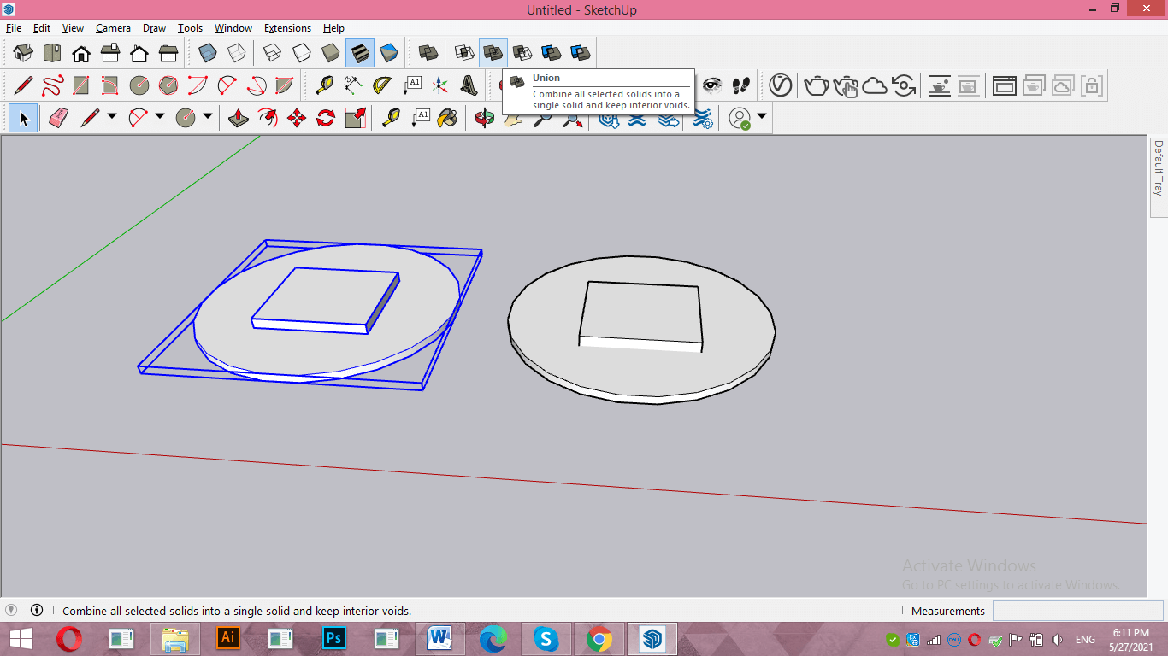This screenshot has width=1168, height=656.
Task: Select the pink Eraser tool
Action: coord(58,118)
